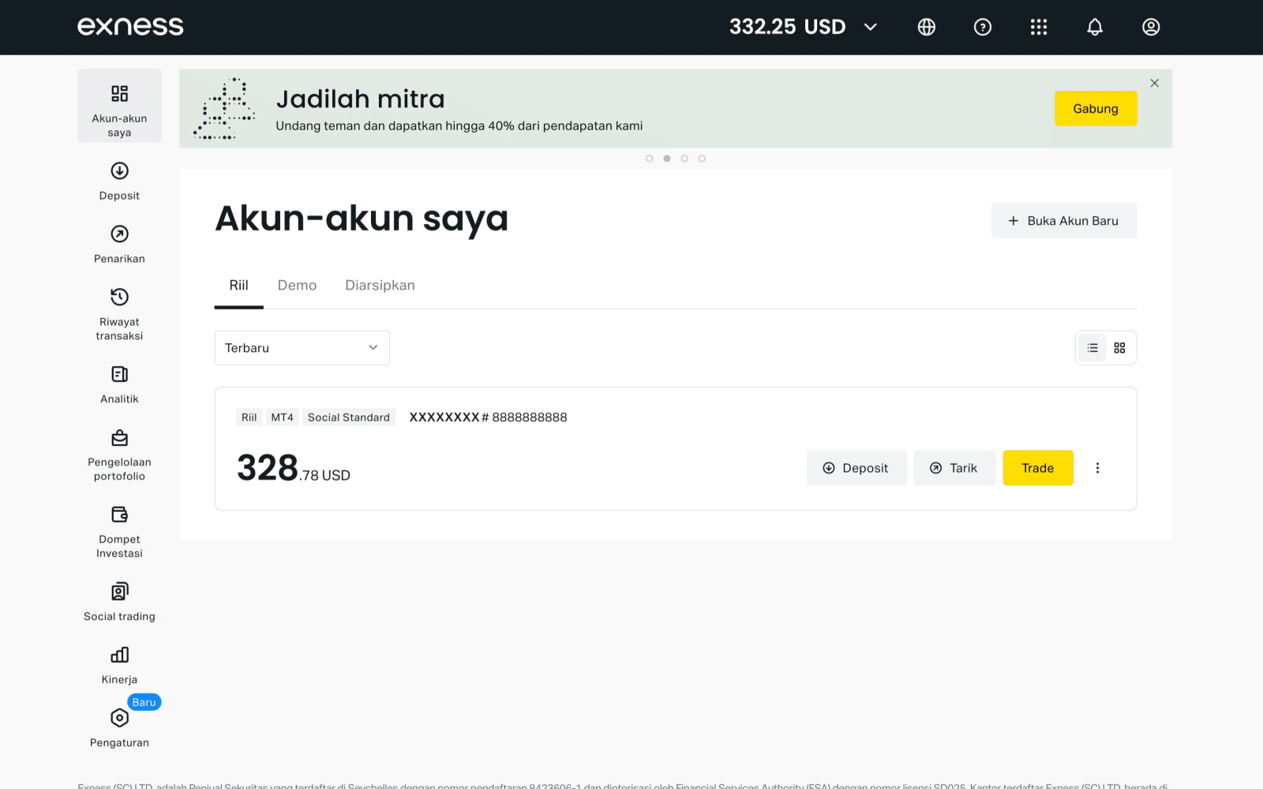
Task: Open Pengaturan in sidebar
Action: tap(119, 729)
